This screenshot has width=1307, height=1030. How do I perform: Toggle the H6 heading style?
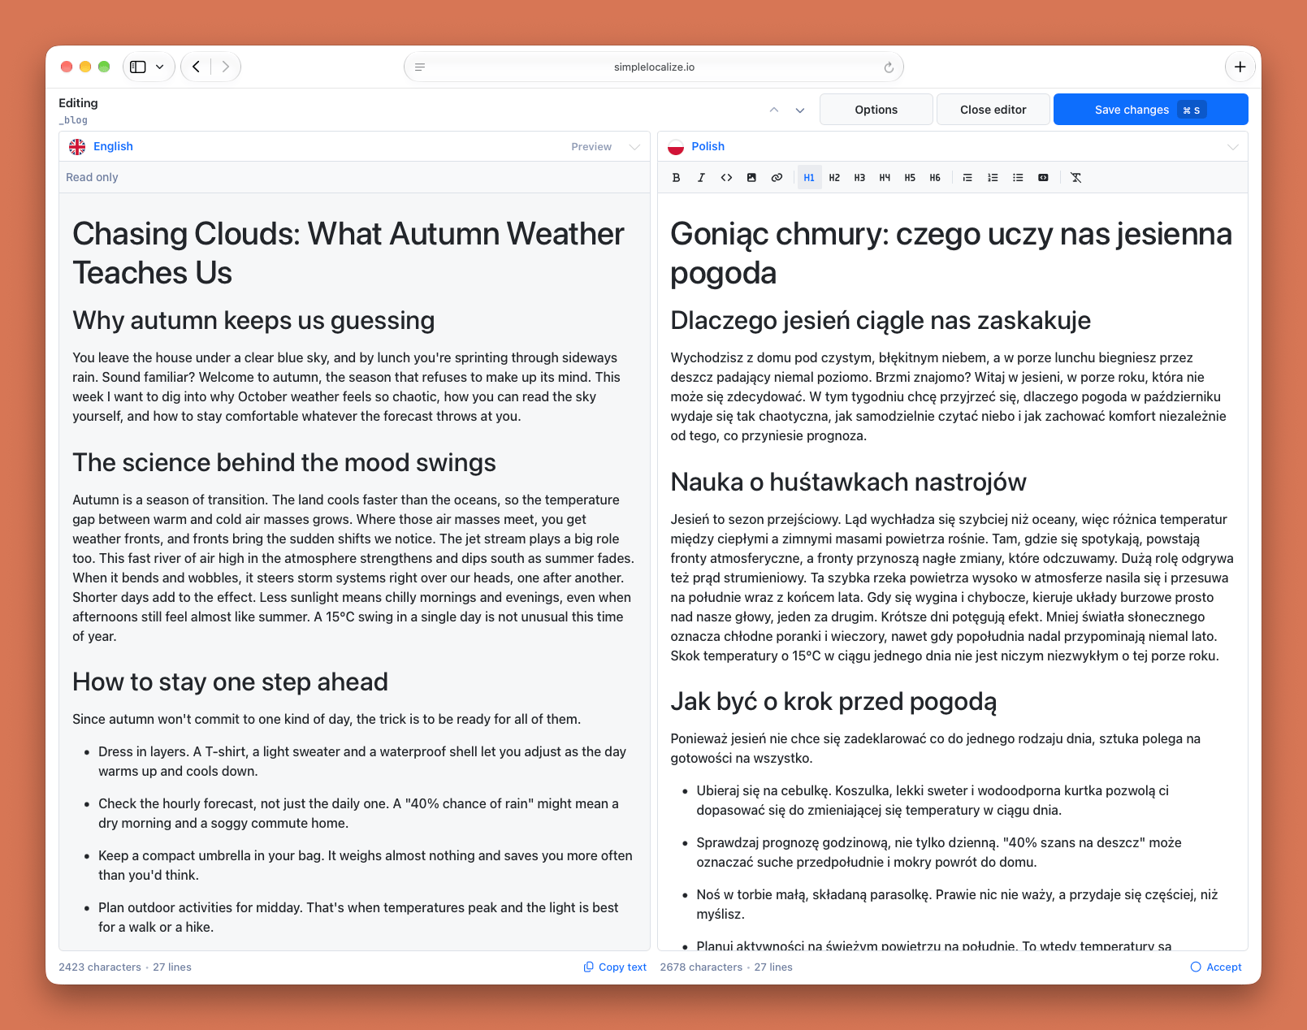pyautogui.click(x=935, y=177)
